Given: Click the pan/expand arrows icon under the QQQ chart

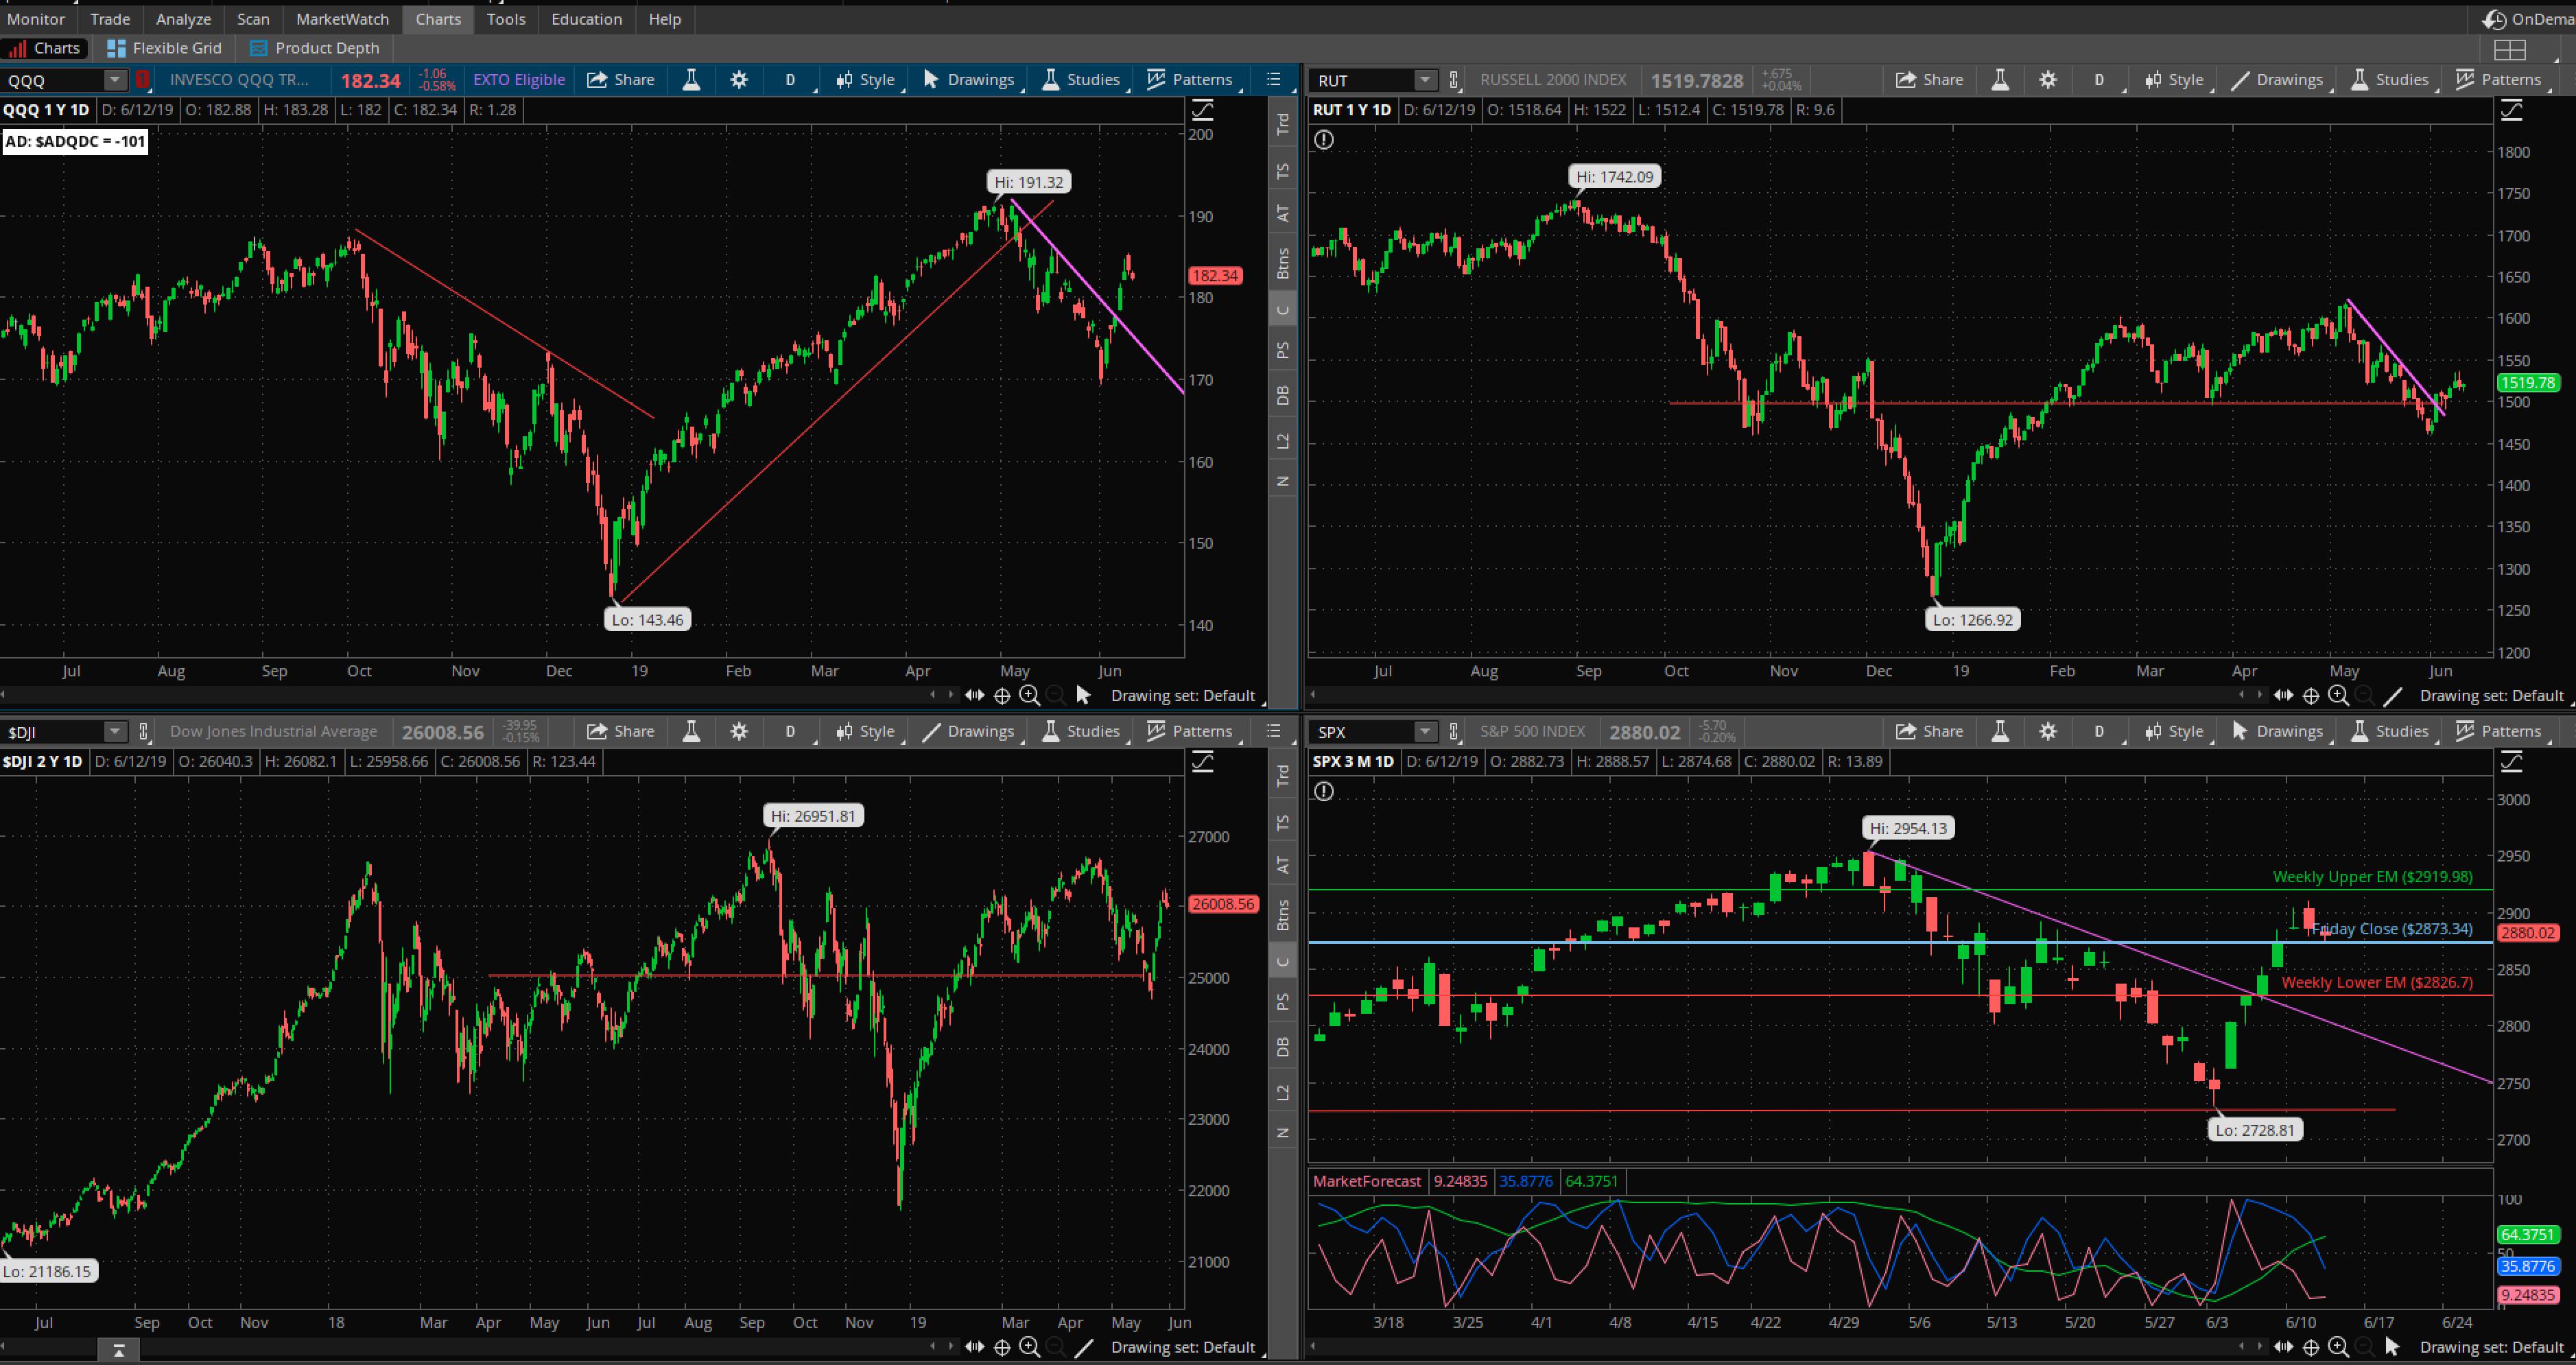Looking at the screenshot, I should tap(974, 695).
